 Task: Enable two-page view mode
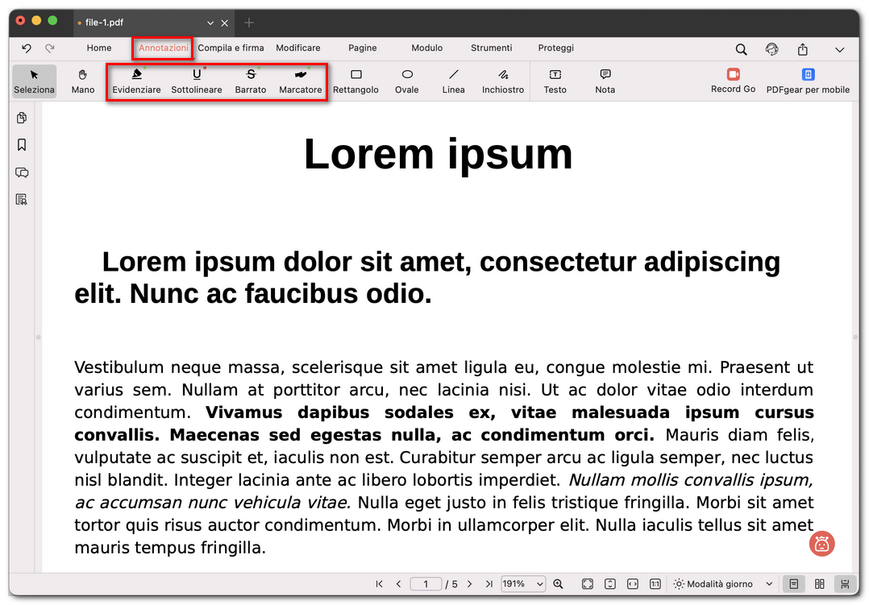click(x=820, y=584)
